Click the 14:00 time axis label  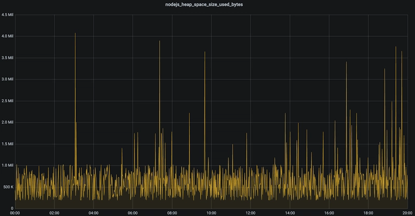tap(289, 212)
